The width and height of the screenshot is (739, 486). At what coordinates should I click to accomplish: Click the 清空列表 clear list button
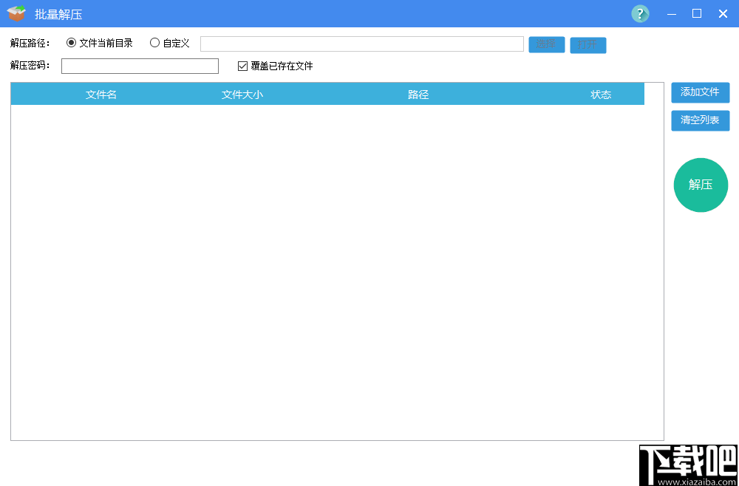[700, 120]
